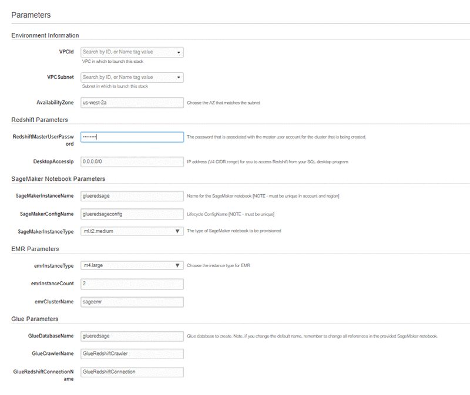This screenshot has height=395, width=470.
Task: Click the 'Lifecycle ConfigName' note text
Action: tap(231, 214)
